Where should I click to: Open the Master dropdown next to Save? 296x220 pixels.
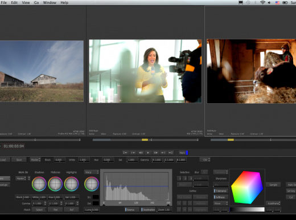pos(35,160)
